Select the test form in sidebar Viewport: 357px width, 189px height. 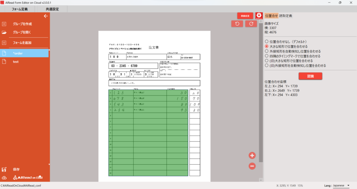16,61
